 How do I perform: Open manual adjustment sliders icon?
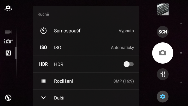(x=162, y=74)
